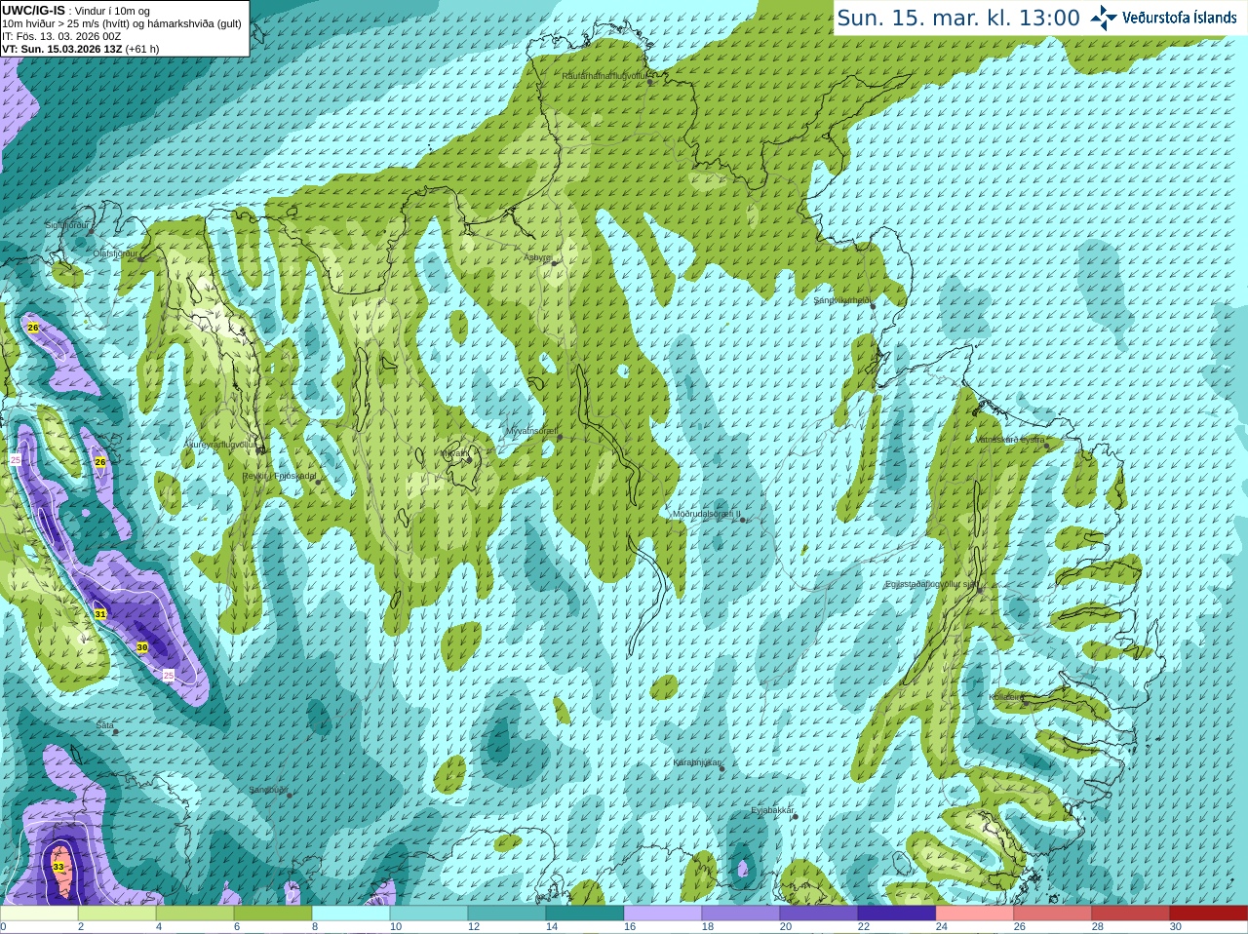The image size is (1248, 934).
Task: Click the VT: Sun. 15.03.2026 13Z line
Action: 80,49
